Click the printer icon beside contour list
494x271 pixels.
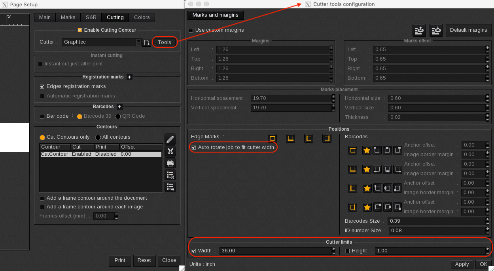tap(170, 163)
